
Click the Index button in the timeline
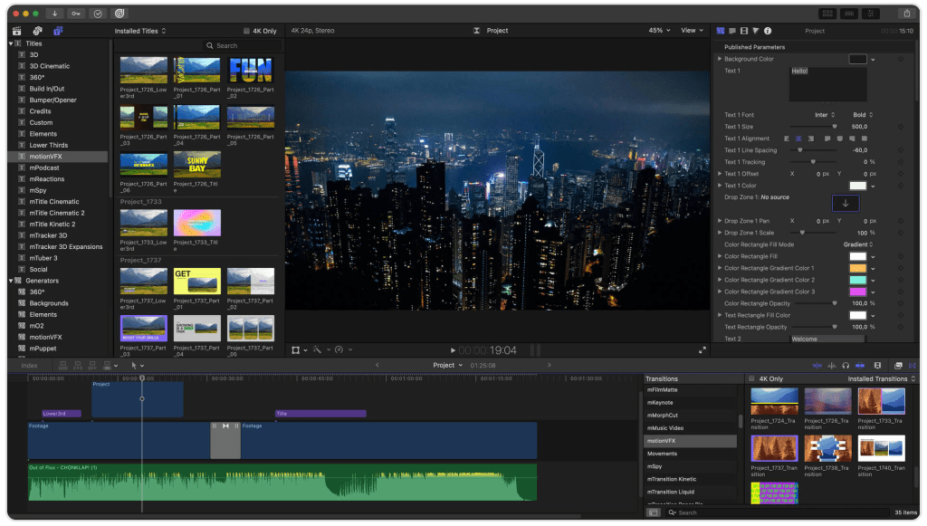click(x=30, y=365)
